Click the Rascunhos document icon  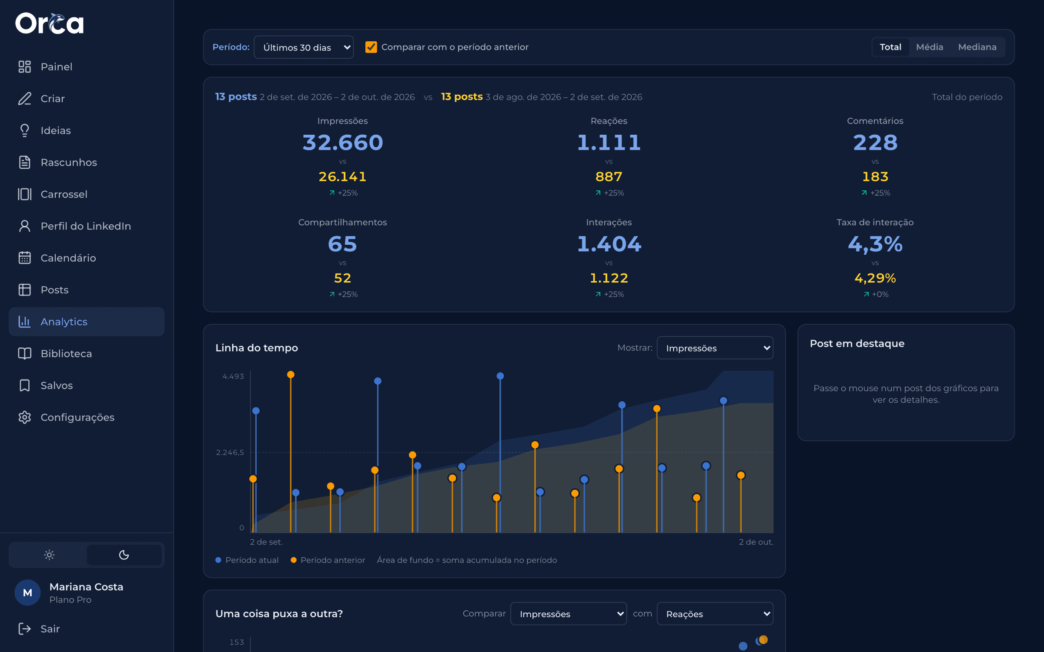[25, 162]
